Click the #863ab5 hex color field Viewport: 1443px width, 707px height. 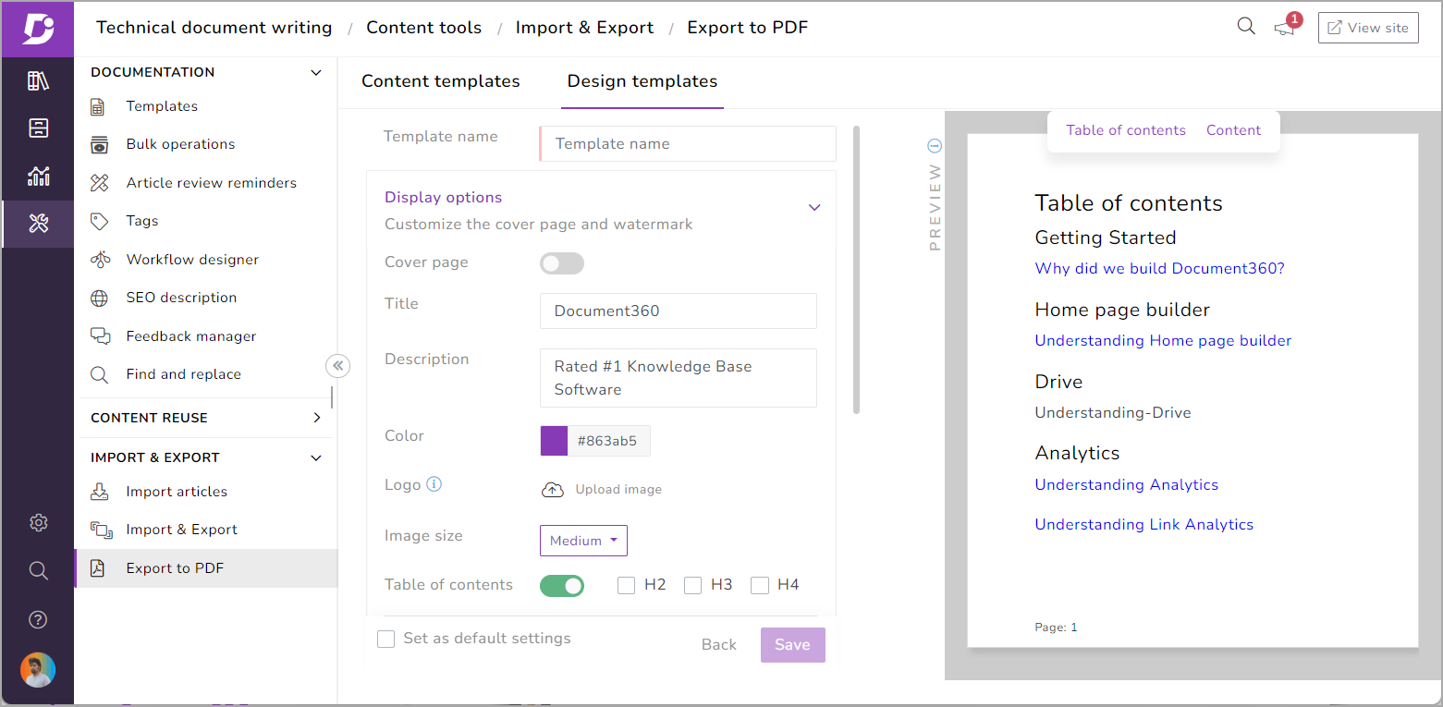(x=608, y=441)
